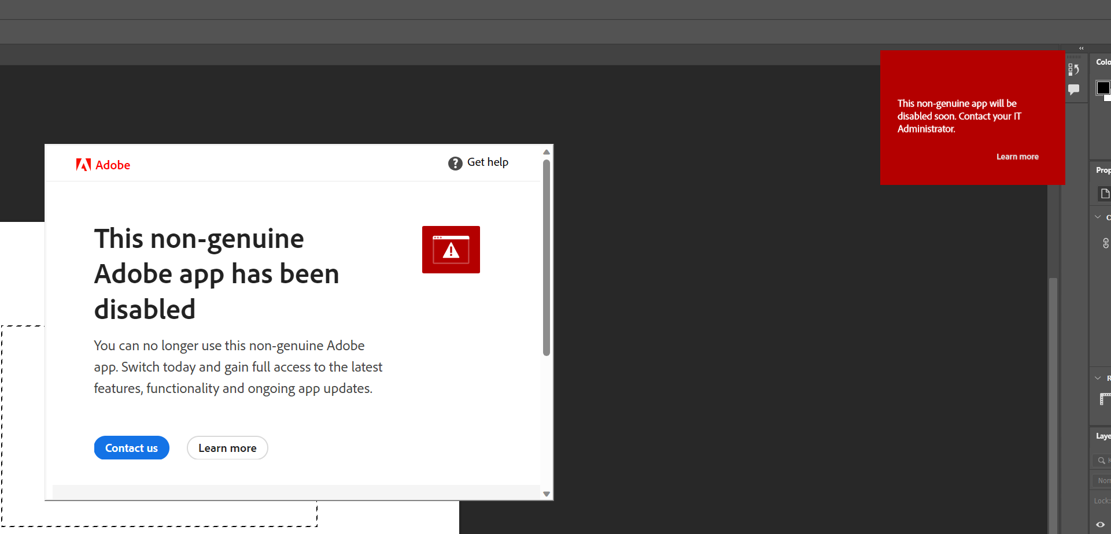Click Learn more in red notification
Image resolution: width=1111 pixels, height=534 pixels.
pos(1017,157)
